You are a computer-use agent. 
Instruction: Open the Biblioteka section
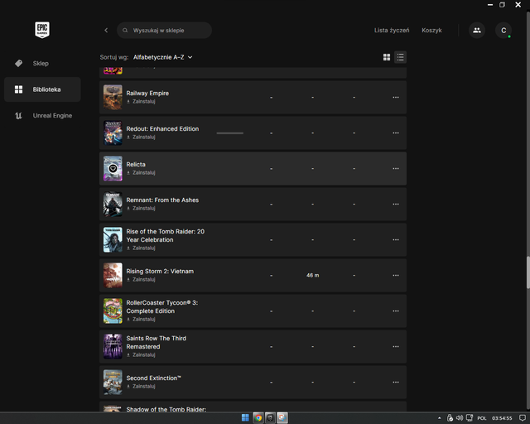point(42,89)
